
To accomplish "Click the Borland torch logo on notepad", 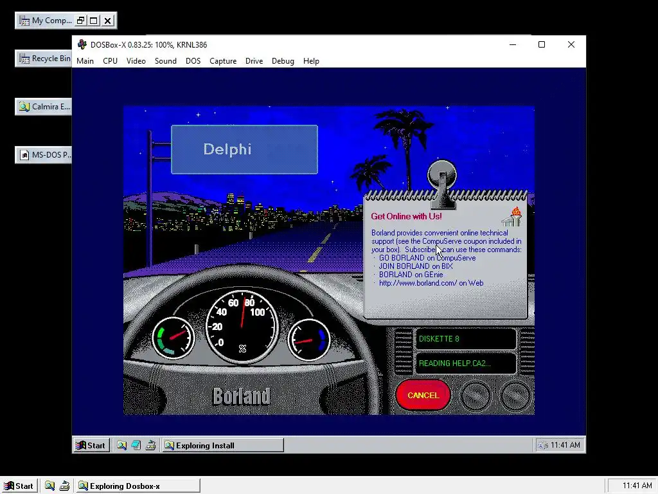I will (512, 216).
